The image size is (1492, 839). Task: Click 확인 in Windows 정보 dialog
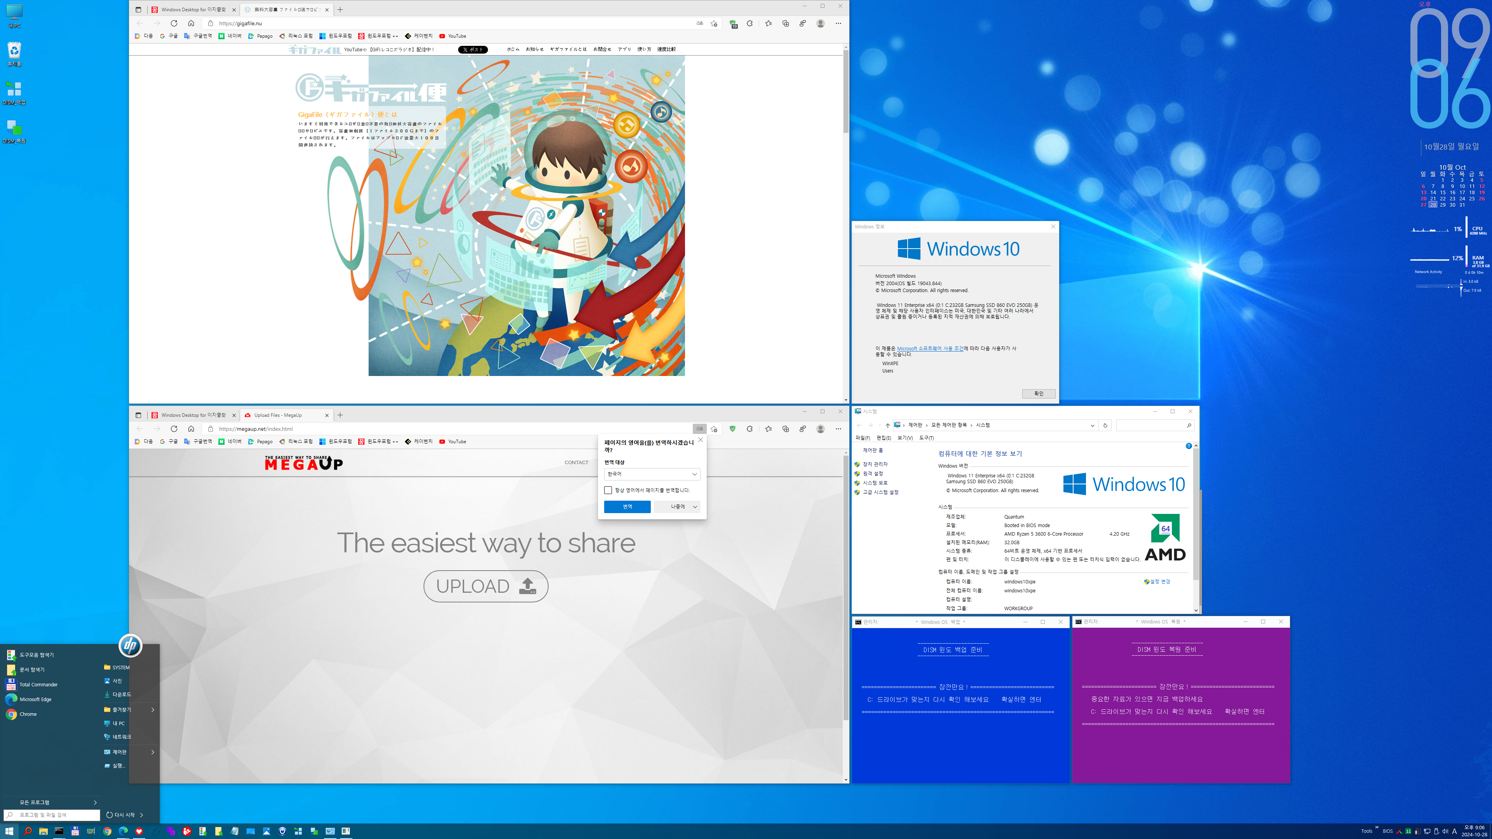(1039, 394)
